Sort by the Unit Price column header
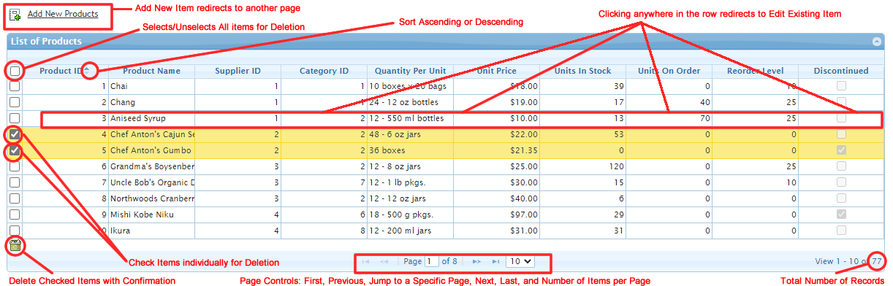Image resolution: width=893 pixels, height=286 pixels. click(x=497, y=71)
